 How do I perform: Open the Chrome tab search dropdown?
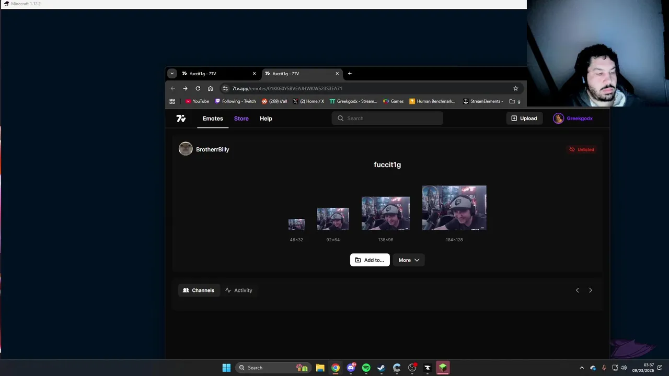[172, 74]
